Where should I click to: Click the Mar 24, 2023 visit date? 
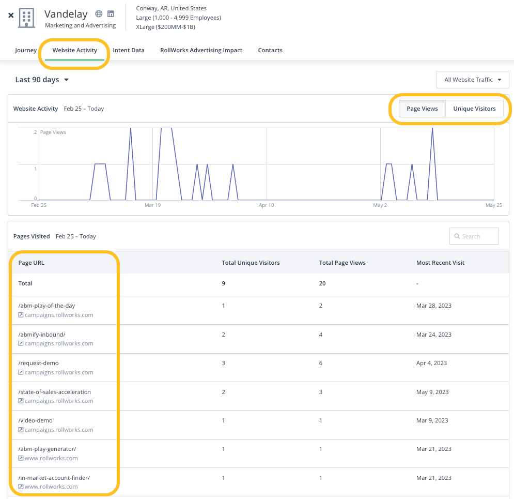434,335
